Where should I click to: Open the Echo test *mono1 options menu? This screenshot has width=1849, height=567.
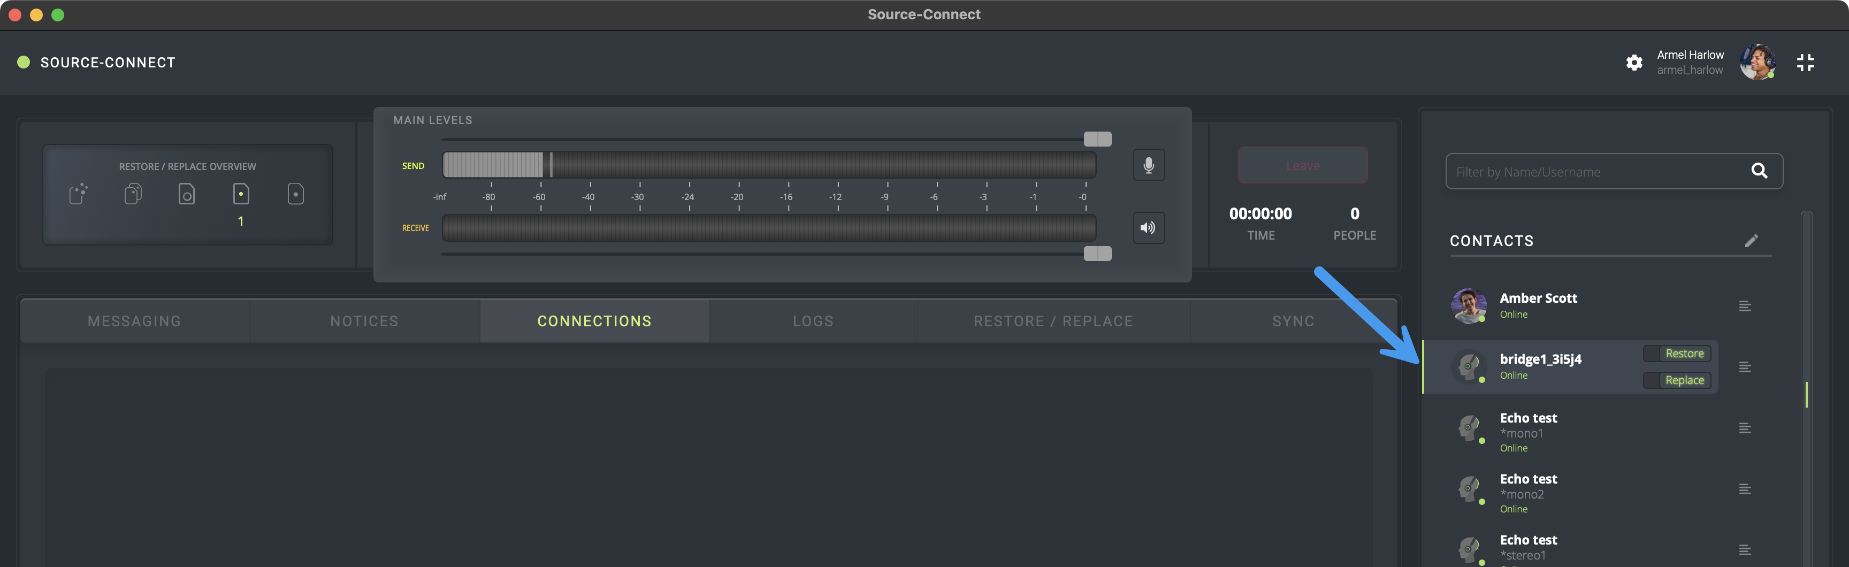point(1745,428)
